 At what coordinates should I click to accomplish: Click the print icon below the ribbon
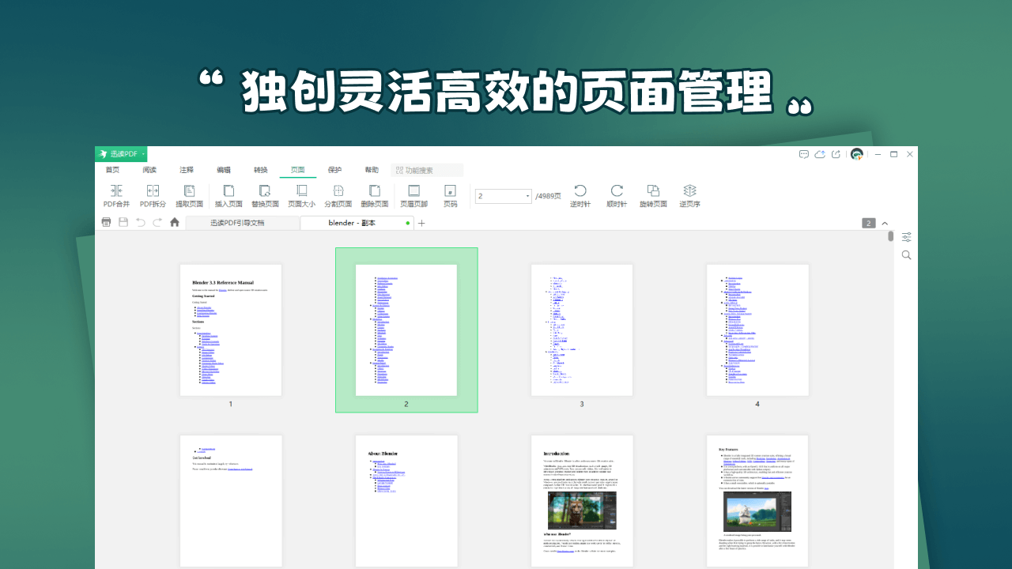tap(106, 222)
